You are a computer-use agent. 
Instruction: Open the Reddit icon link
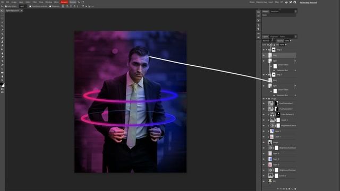[x=286, y=2]
